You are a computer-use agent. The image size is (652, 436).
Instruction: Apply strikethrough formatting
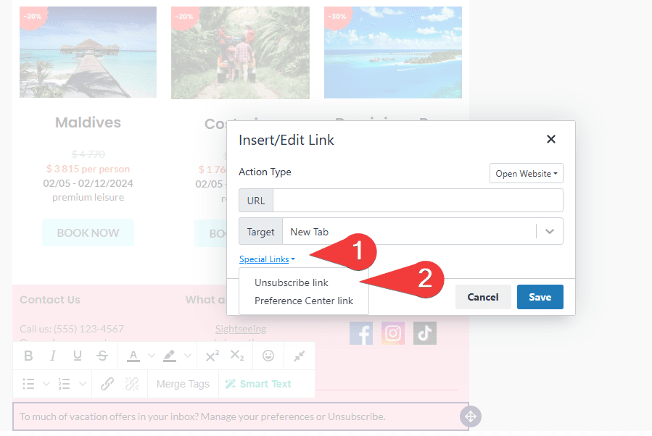click(102, 356)
